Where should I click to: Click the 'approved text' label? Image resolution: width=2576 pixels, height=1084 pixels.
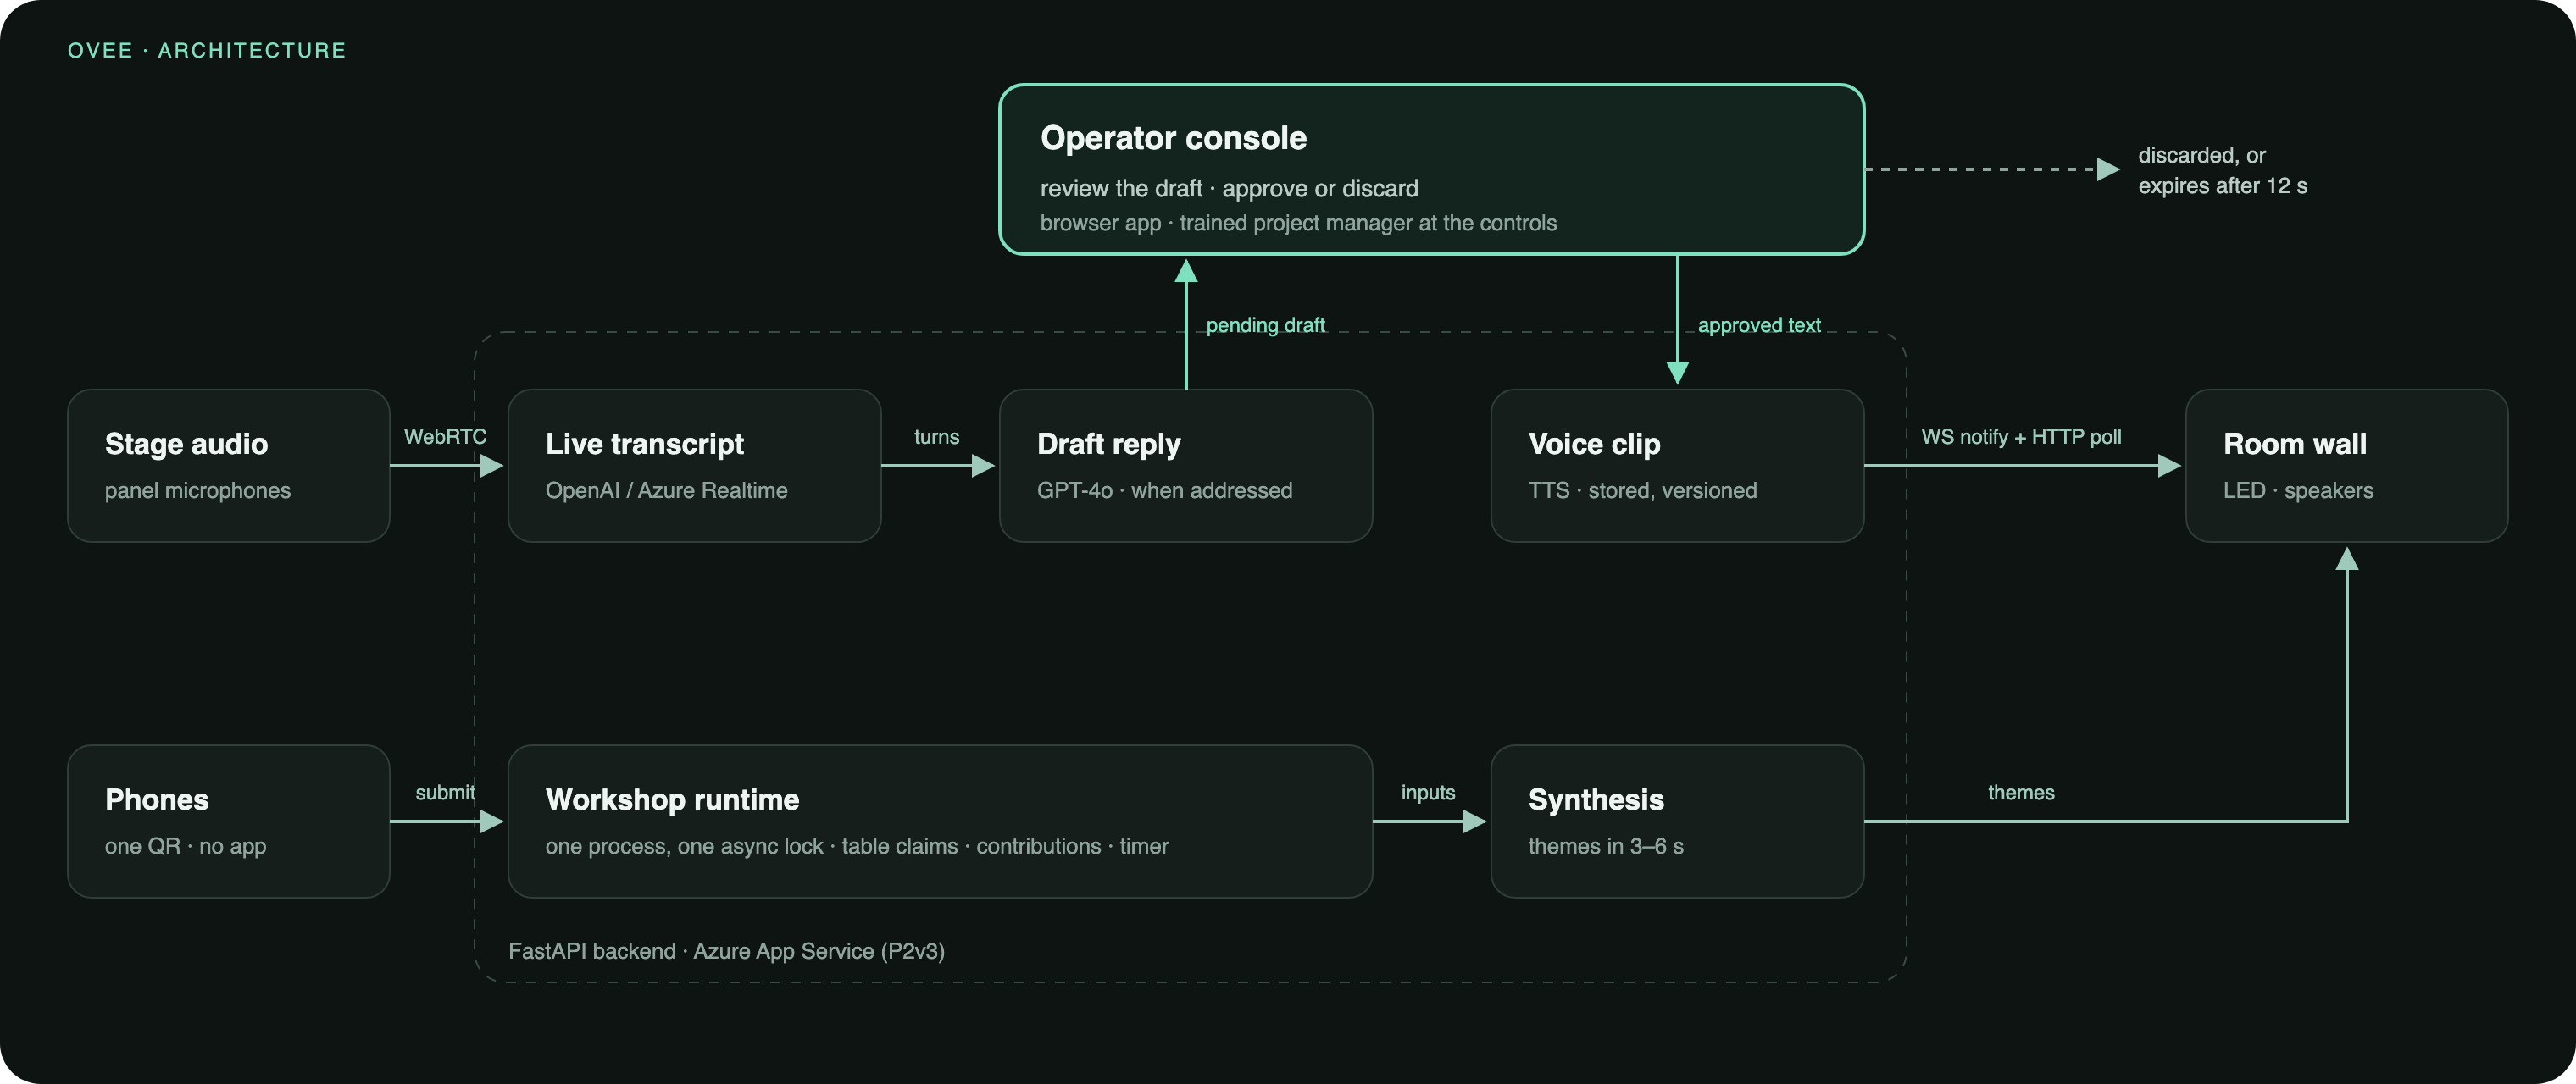pyautogui.click(x=1759, y=324)
